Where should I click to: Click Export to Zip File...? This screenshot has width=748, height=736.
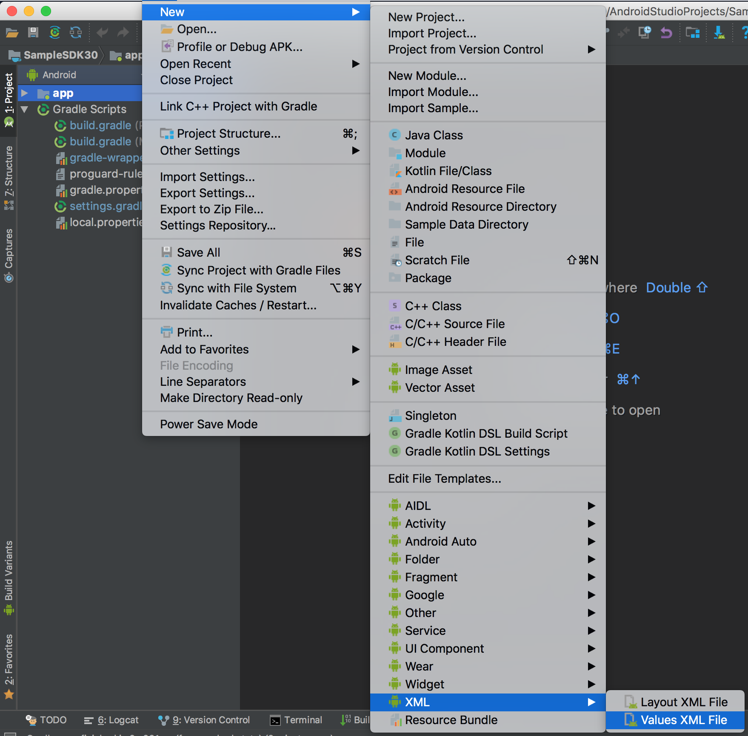coord(256,209)
